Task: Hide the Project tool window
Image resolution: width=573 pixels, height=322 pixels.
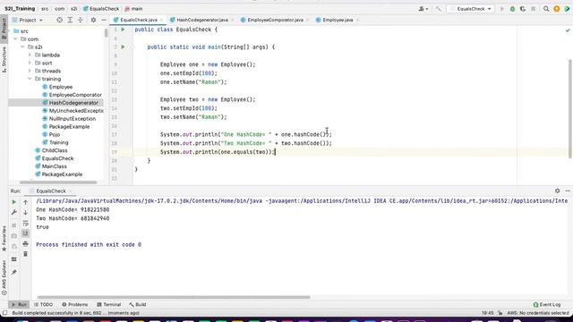Action: point(104,20)
